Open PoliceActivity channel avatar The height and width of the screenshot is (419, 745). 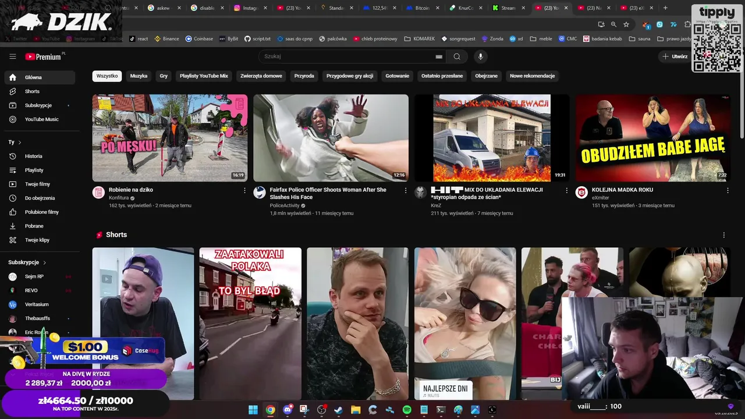click(260, 193)
